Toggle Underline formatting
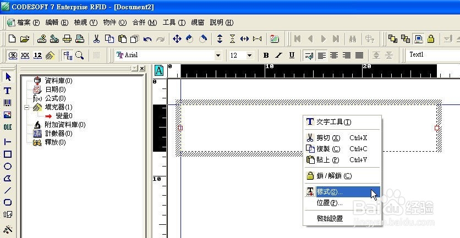The width and height of the screenshot is (460, 238). click(x=292, y=55)
